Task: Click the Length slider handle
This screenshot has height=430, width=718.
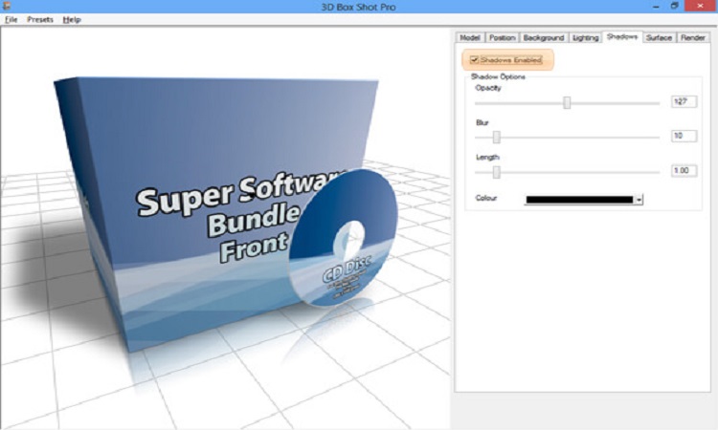Action: [x=496, y=172]
